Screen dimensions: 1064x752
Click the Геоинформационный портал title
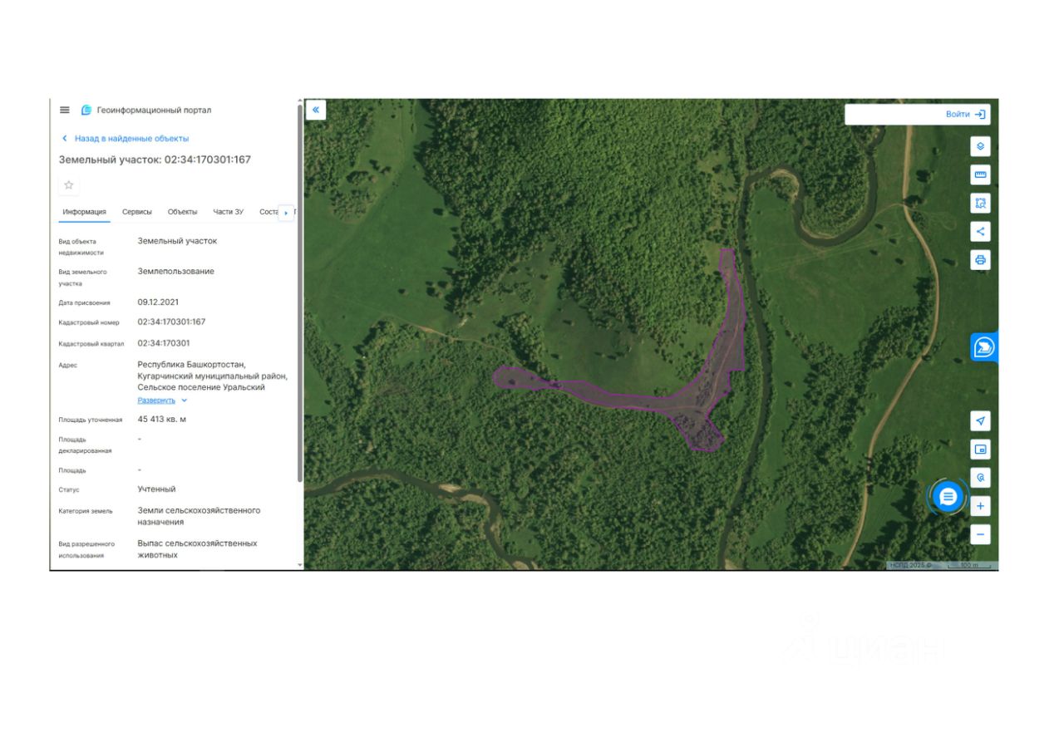(x=154, y=110)
